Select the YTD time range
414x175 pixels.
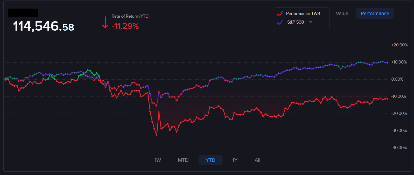pos(210,160)
